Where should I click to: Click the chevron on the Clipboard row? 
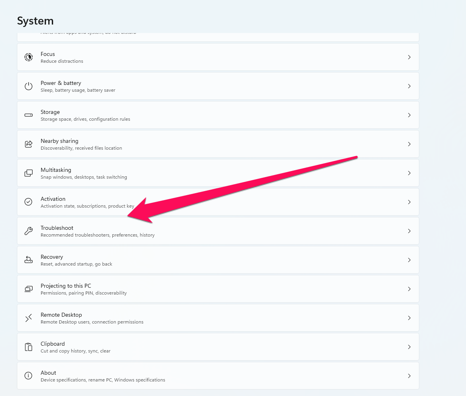coord(409,347)
